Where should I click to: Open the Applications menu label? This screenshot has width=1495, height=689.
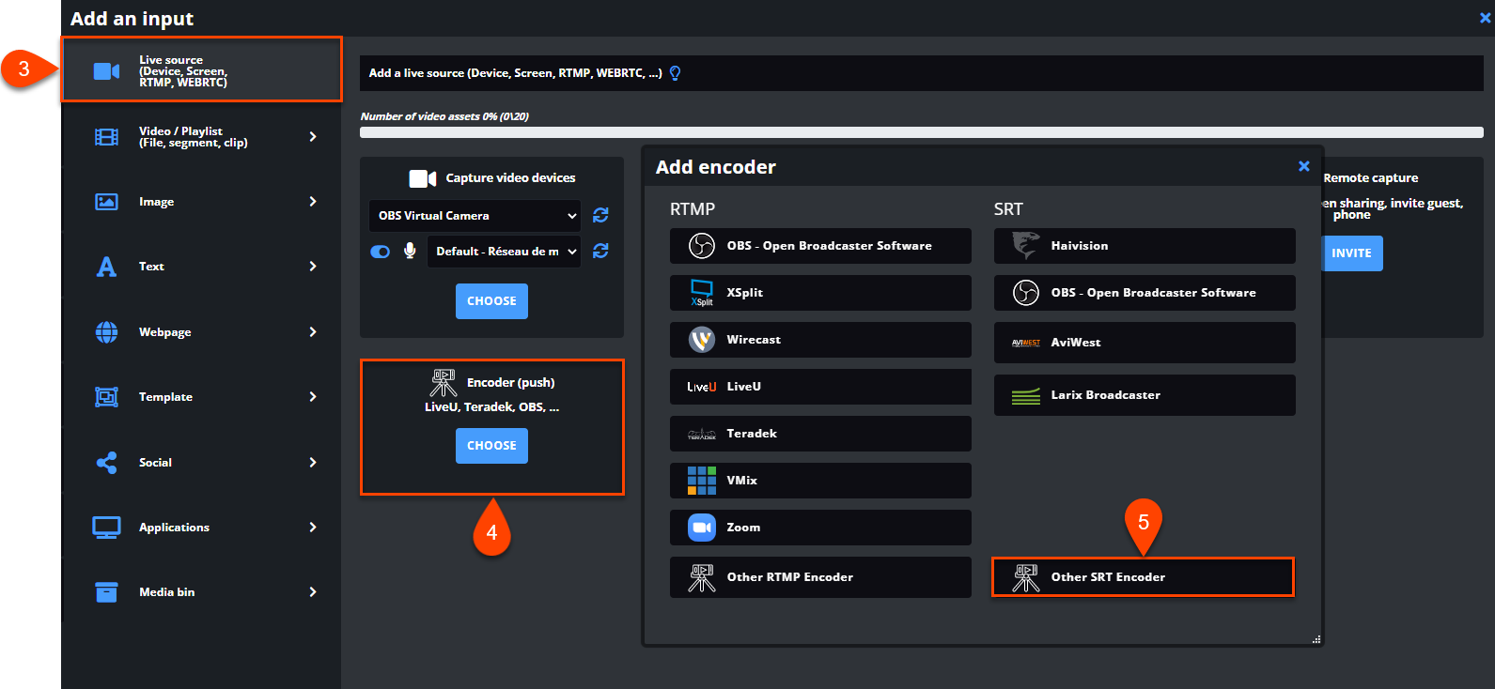pyautogui.click(x=174, y=528)
